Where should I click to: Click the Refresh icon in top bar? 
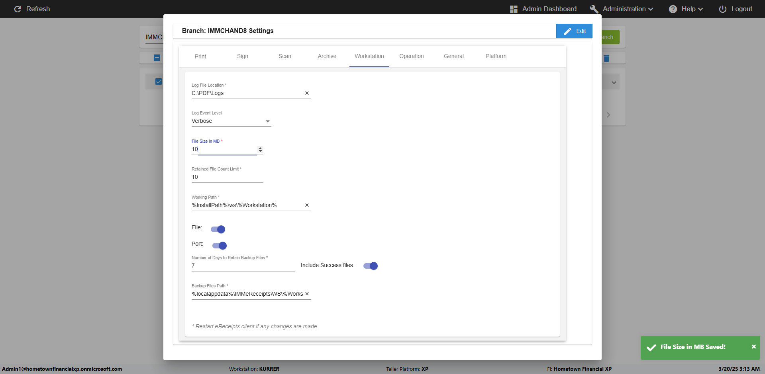pos(18,9)
